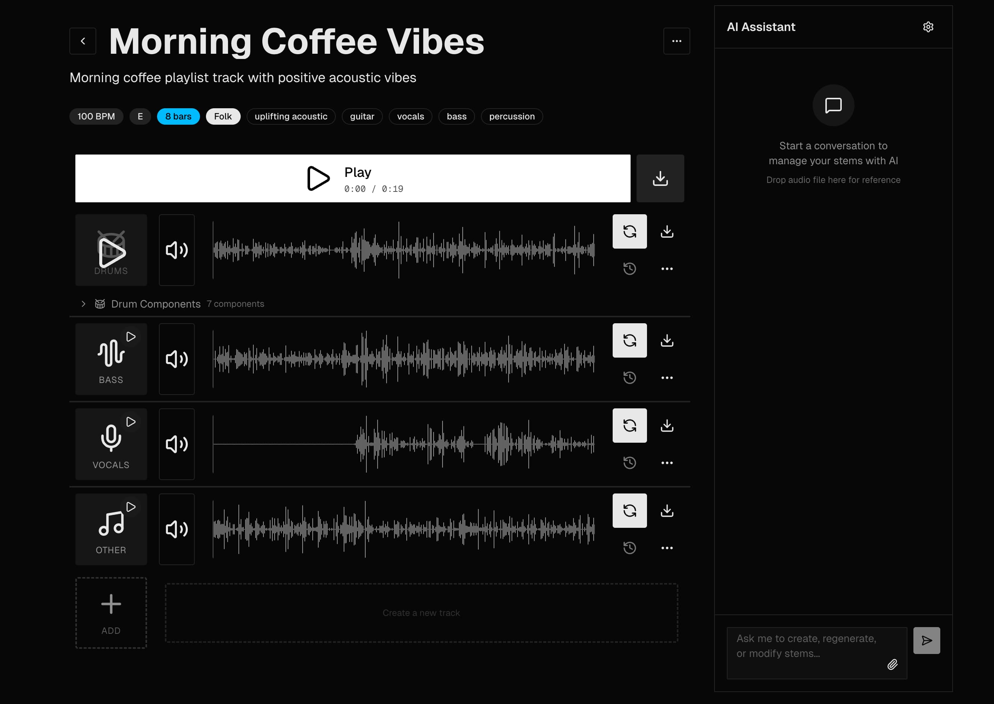Screen dimensions: 994x704
Task: Download the Drums stem
Action: point(667,231)
